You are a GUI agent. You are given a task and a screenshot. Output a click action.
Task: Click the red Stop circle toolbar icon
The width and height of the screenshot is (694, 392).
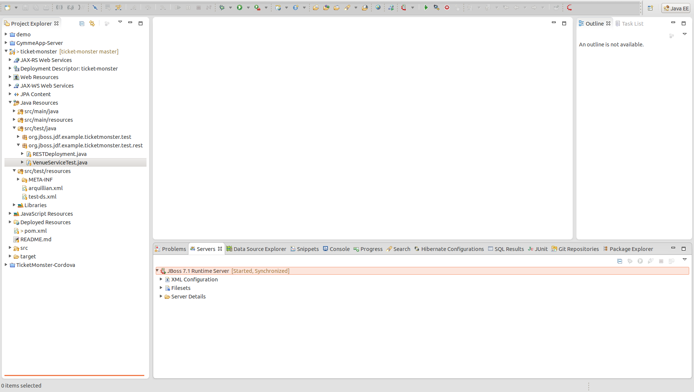(447, 7)
